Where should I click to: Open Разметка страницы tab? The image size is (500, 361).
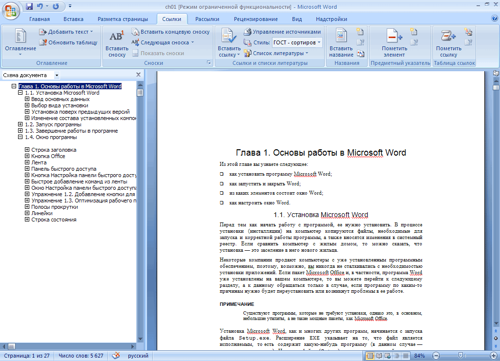click(x=123, y=19)
